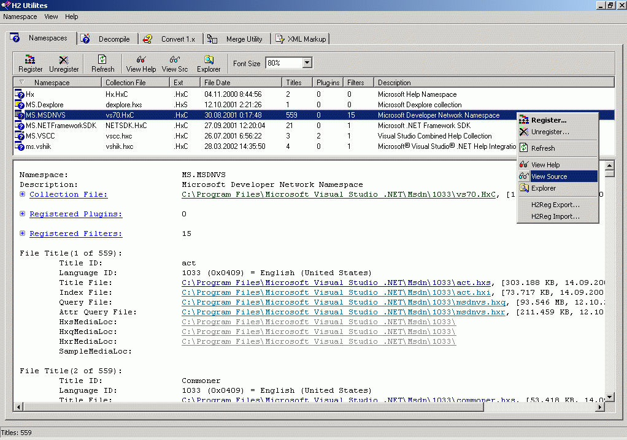Click the Unregister icon in context menu
This screenshot has width=627, height=440.
click(x=524, y=132)
